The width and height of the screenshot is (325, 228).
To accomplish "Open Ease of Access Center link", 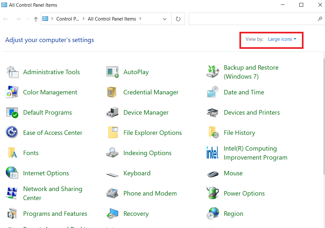I will point(53,133).
